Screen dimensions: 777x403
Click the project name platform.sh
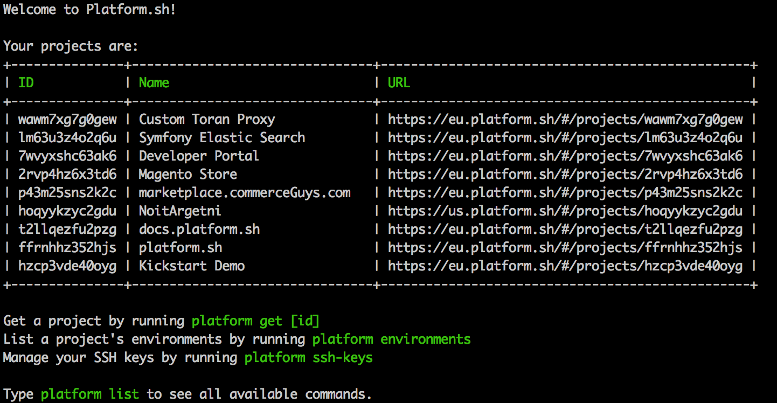[x=180, y=248]
